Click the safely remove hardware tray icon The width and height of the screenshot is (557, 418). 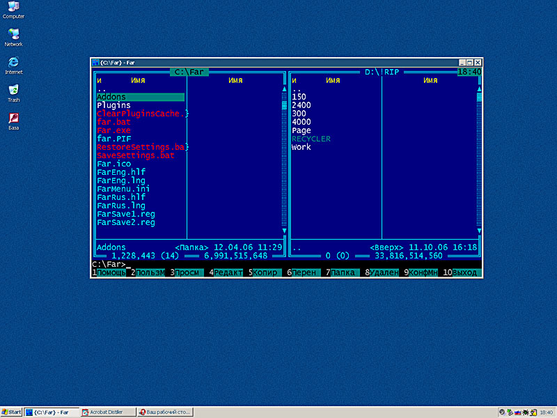[510, 412]
